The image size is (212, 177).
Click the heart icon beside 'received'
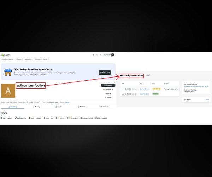click(x=70, y=118)
